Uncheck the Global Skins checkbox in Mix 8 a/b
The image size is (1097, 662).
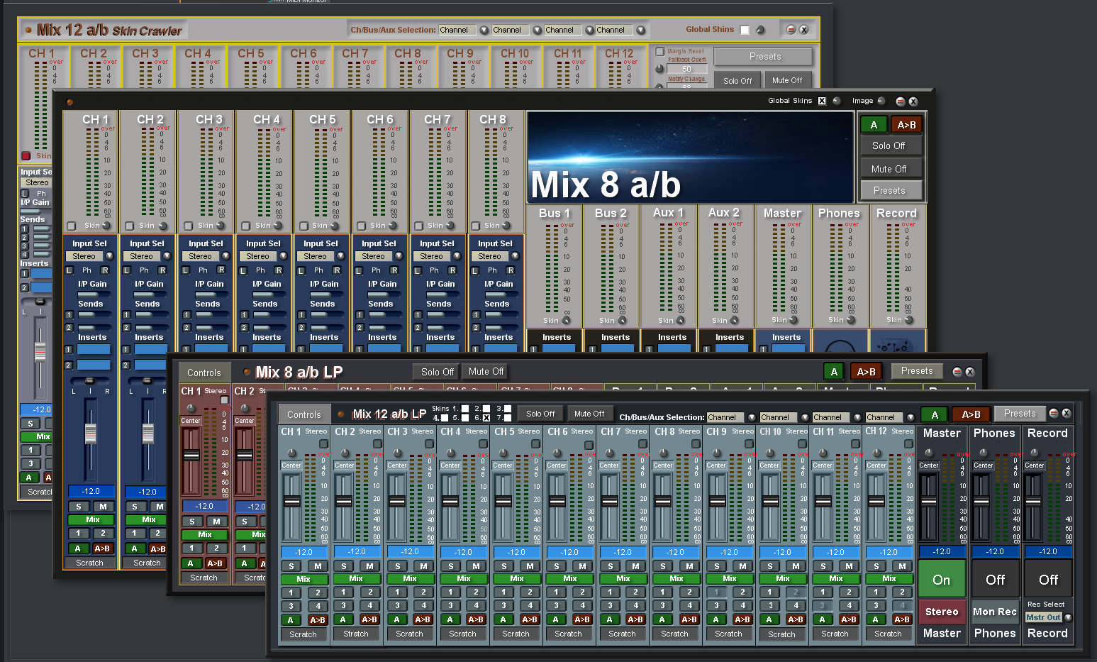(821, 101)
